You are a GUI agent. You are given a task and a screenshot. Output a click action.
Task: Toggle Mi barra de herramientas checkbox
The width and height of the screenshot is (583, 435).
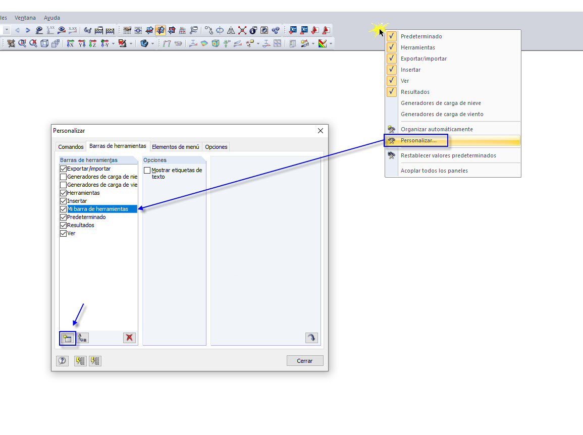(63, 209)
